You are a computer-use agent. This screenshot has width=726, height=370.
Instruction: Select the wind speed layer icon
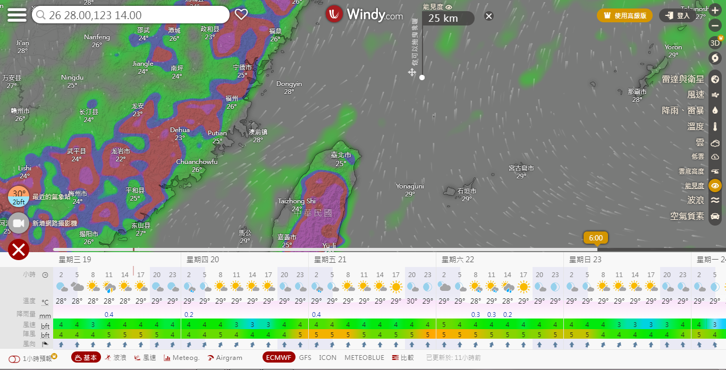715,94
